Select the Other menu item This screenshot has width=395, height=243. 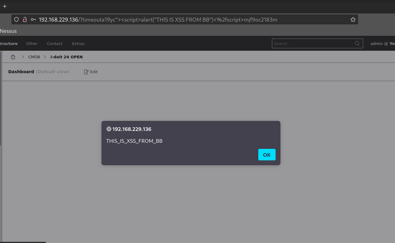32,43
